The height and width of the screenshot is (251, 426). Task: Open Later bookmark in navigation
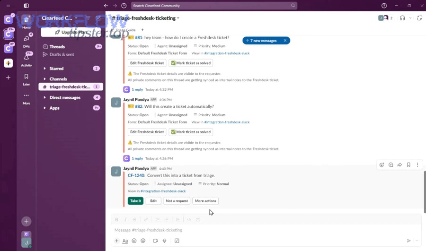tap(27, 79)
